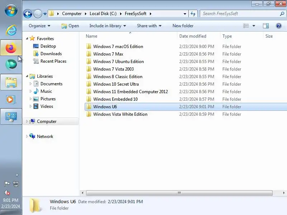Viewport: 287px width, 215px height.
Task: Click FreeSysSoft breadcrumb
Action: click(x=136, y=14)
